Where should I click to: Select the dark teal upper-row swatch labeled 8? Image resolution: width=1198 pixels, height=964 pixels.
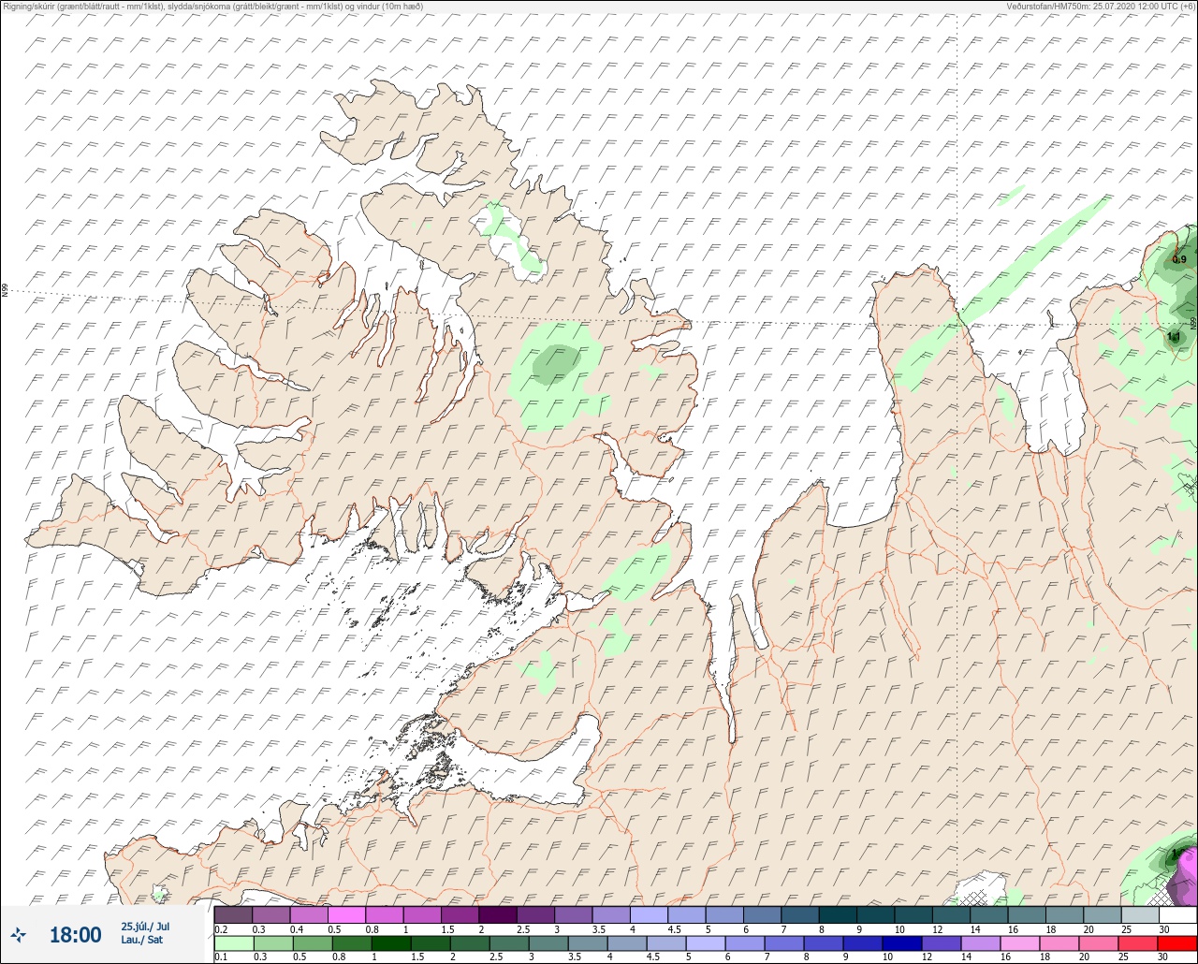coord(838,914)
